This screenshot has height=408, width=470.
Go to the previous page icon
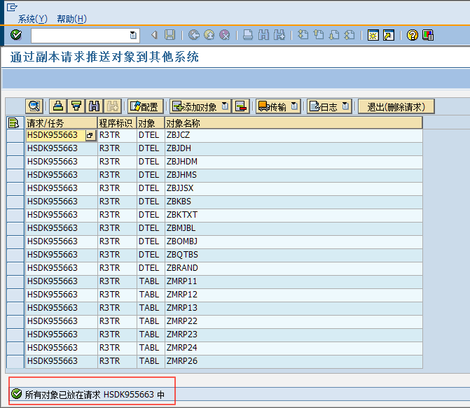tap(319, 35)
